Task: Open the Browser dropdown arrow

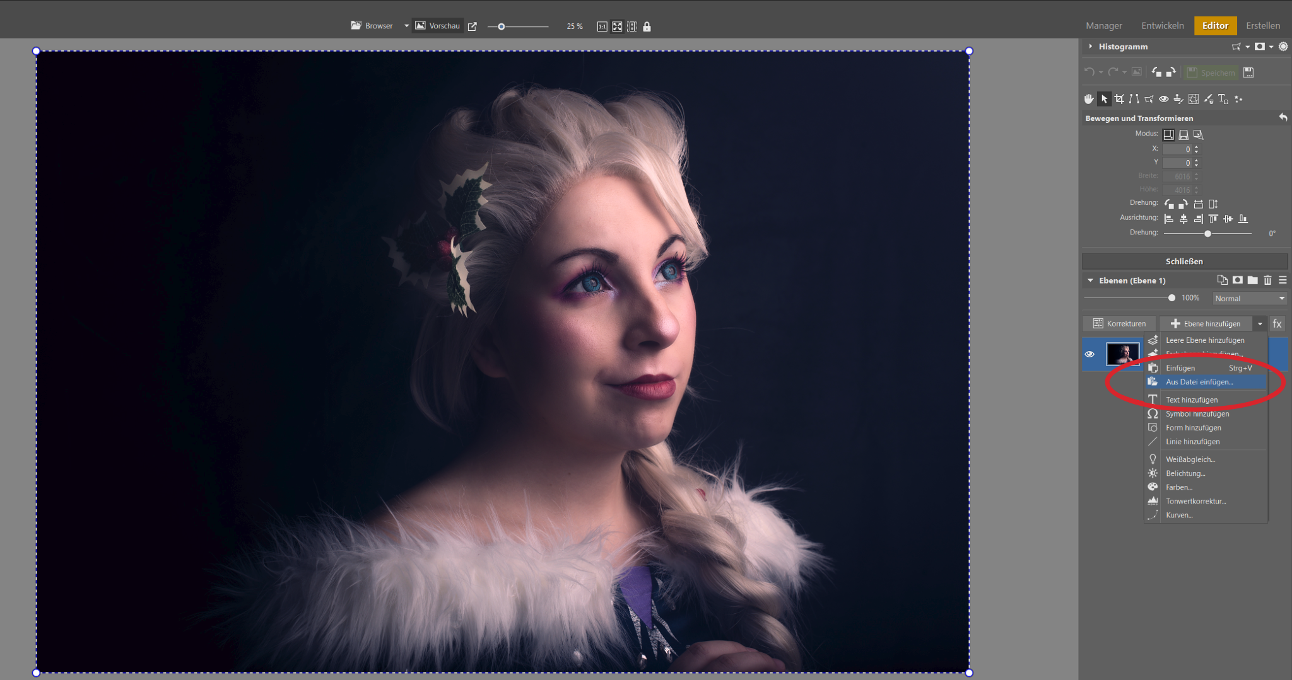Action: pyautogui.click(x=406, y=26)
